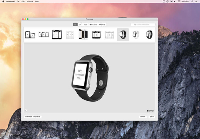
Task: Choose the three large black iPhones template
Action: (57, 34)
